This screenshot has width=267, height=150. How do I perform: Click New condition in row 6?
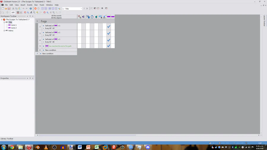coord(50,50)
